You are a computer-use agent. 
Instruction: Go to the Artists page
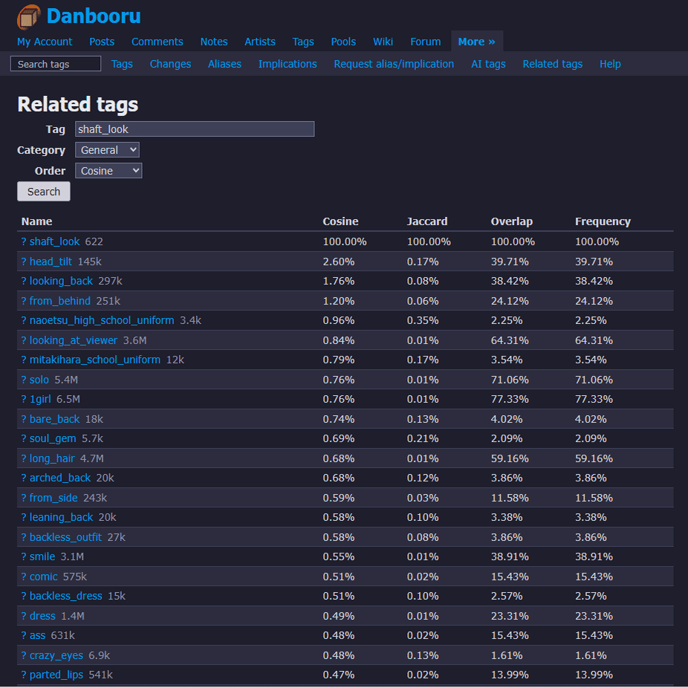pyautogui.click(x=260, y=42)
